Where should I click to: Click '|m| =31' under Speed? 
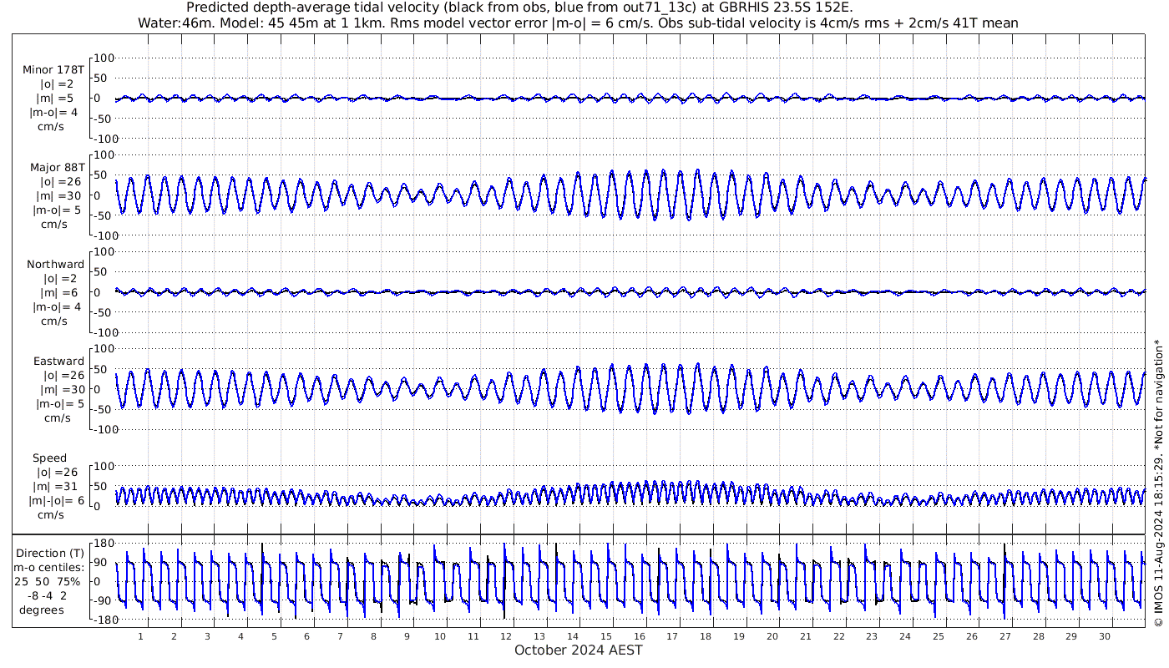[x=58, y=486]
